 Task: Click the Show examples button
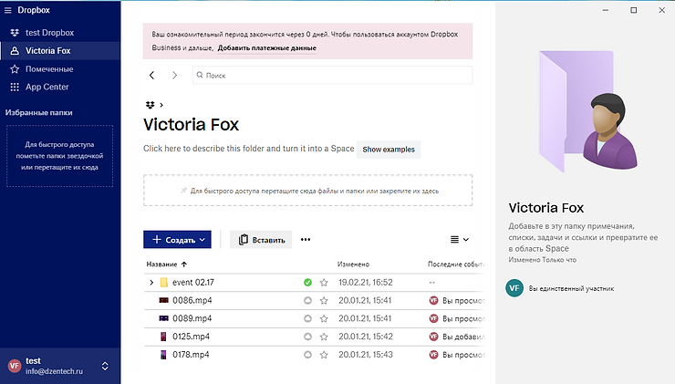pyautogui.click(x=389, y=150)
